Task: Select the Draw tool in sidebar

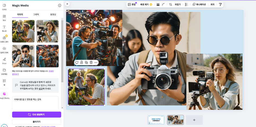Action: click(x=4, y=61)
